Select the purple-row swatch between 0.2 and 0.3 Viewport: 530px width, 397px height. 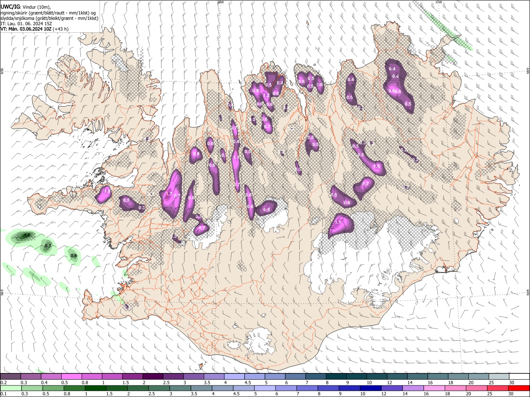point(10,376)
